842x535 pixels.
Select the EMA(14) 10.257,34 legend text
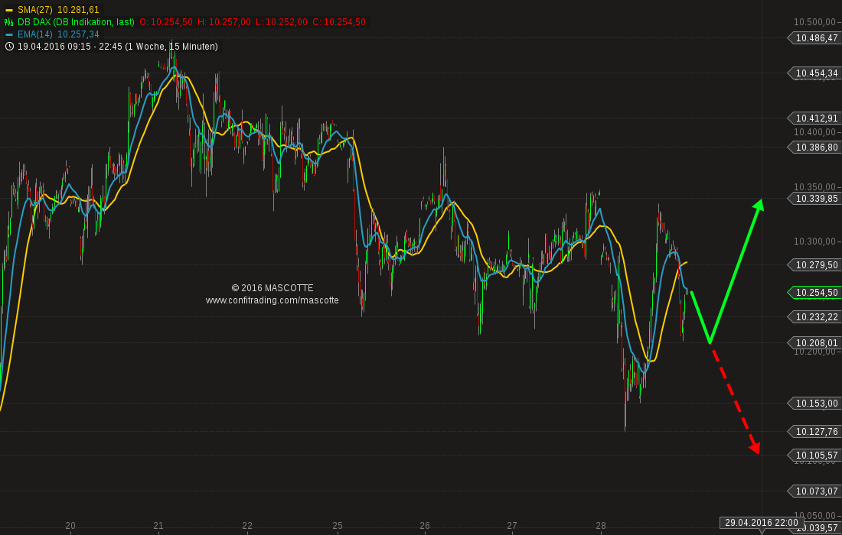click(58, 34)
